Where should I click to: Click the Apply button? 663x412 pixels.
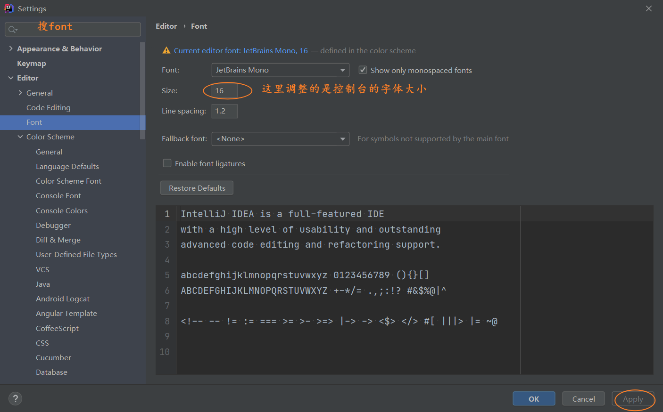point(633,399)
